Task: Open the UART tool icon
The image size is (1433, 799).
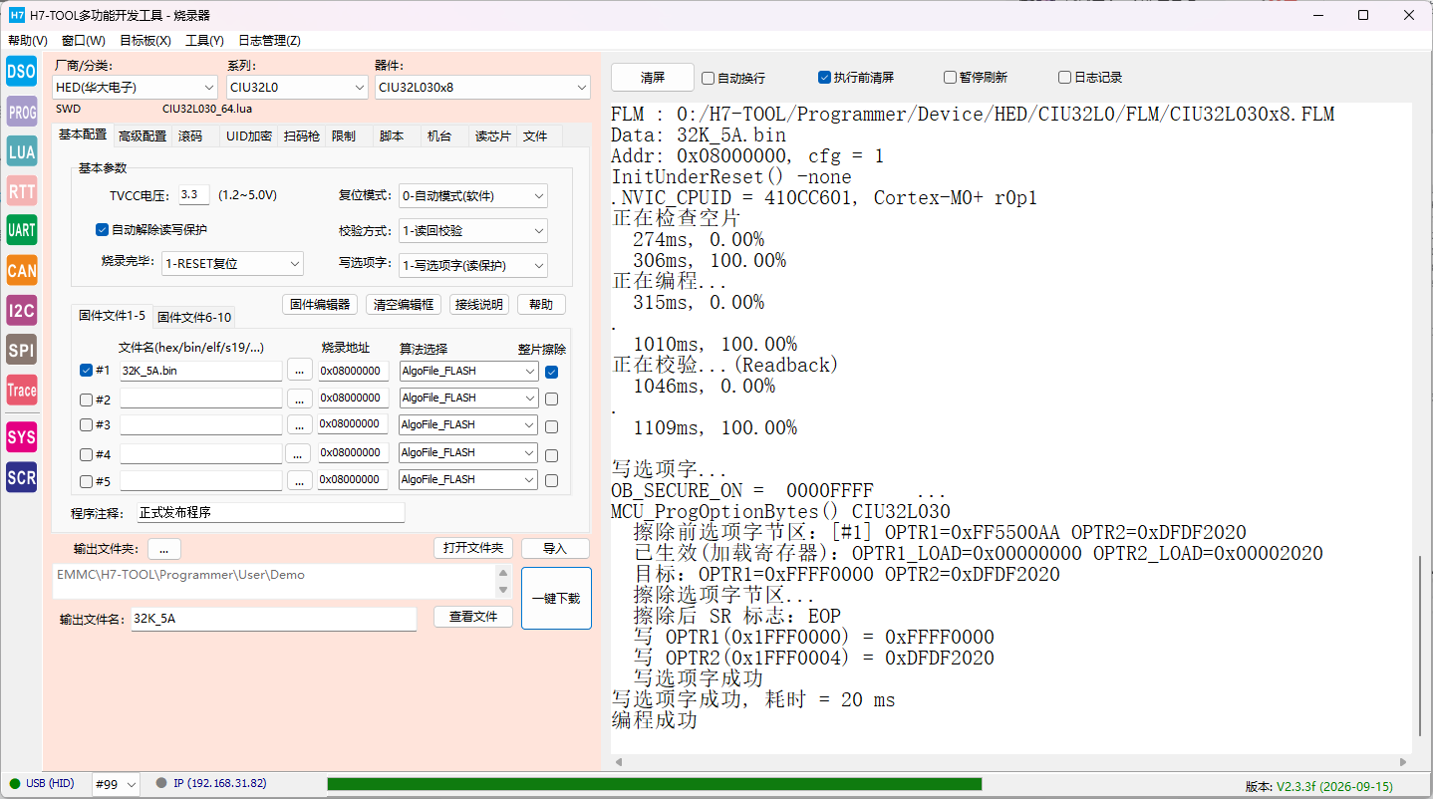Action: [22, 230]
